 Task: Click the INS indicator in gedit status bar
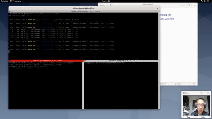(x=194, y=84)
